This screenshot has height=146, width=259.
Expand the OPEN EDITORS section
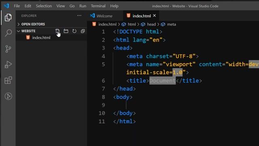(19, 24)
